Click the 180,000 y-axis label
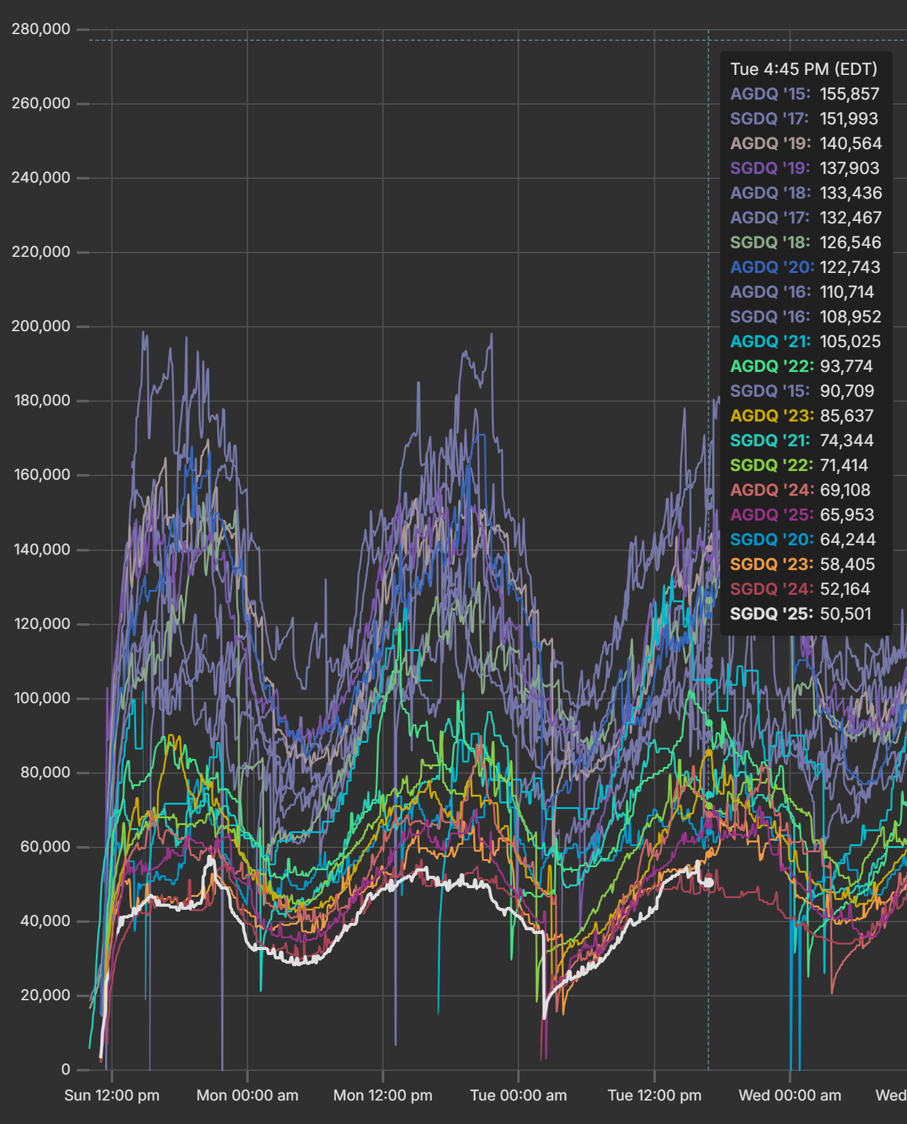The width and height of the screenshot is (907, 1124). pyautogui.click(x=42, y=400)
